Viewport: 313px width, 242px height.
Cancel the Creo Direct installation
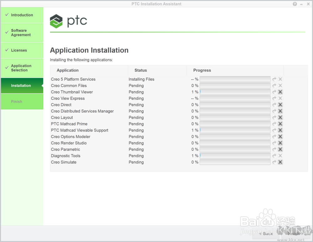point(280,105)
